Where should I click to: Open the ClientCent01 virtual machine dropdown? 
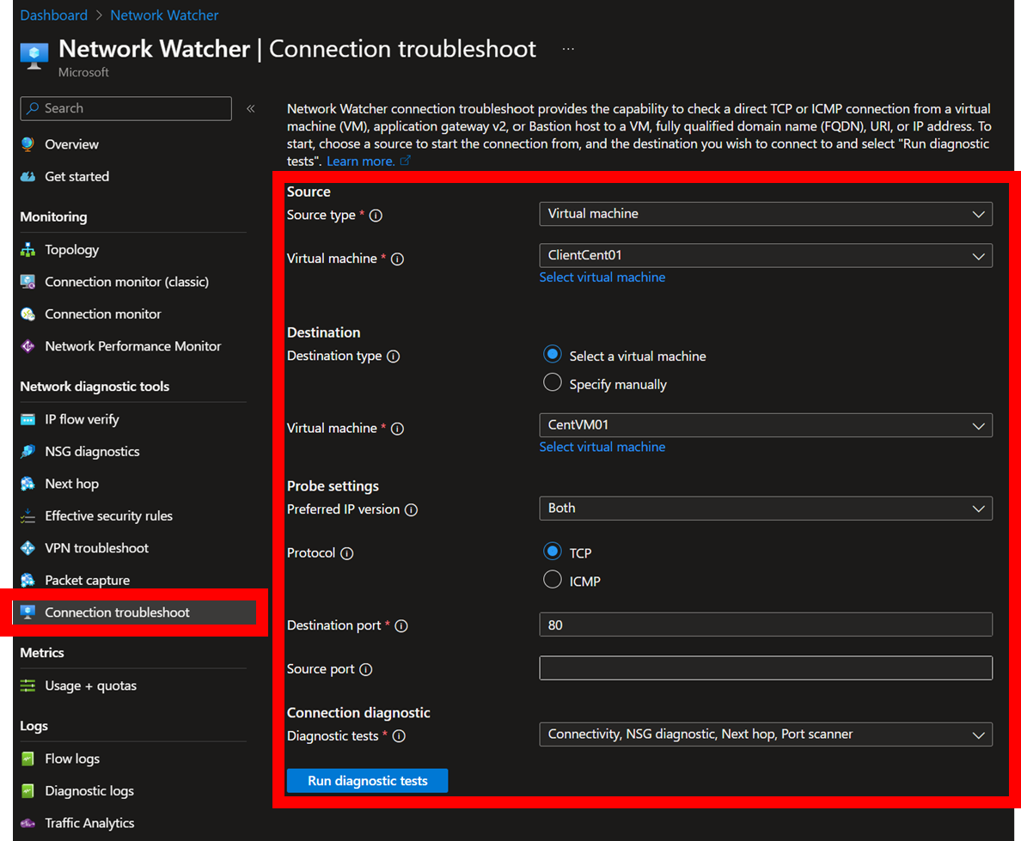click(766, 256)
